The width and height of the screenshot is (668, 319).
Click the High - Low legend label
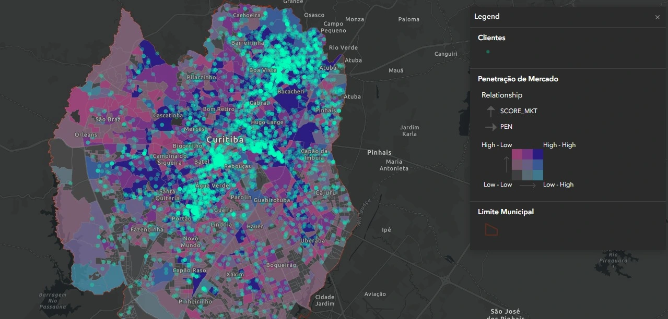497,145
